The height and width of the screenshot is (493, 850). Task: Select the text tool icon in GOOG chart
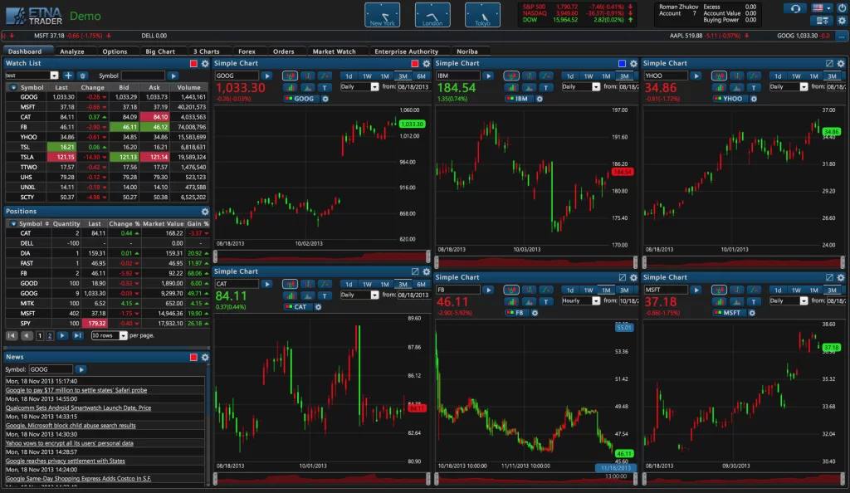point(325,87)
